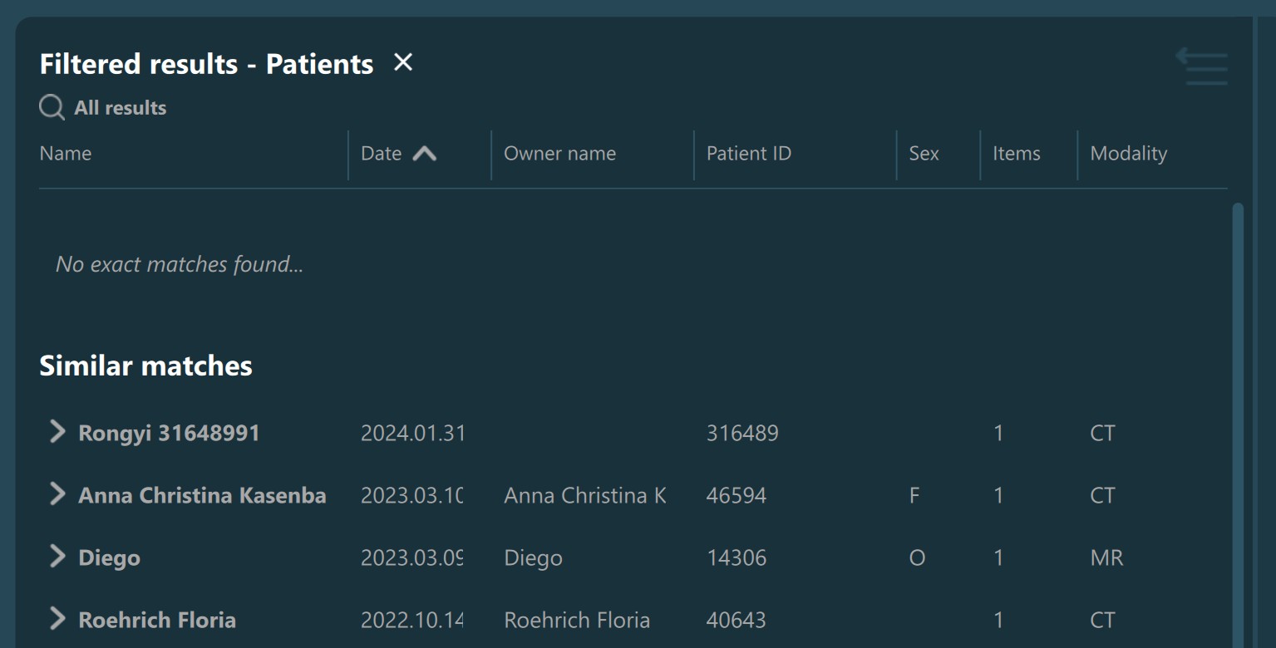
Task: Click the All results link
Action: point(121,108)
